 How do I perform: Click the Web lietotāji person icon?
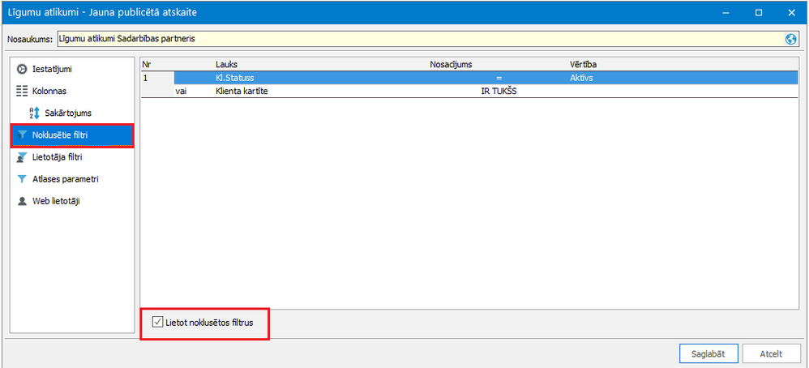click(22, 201)
